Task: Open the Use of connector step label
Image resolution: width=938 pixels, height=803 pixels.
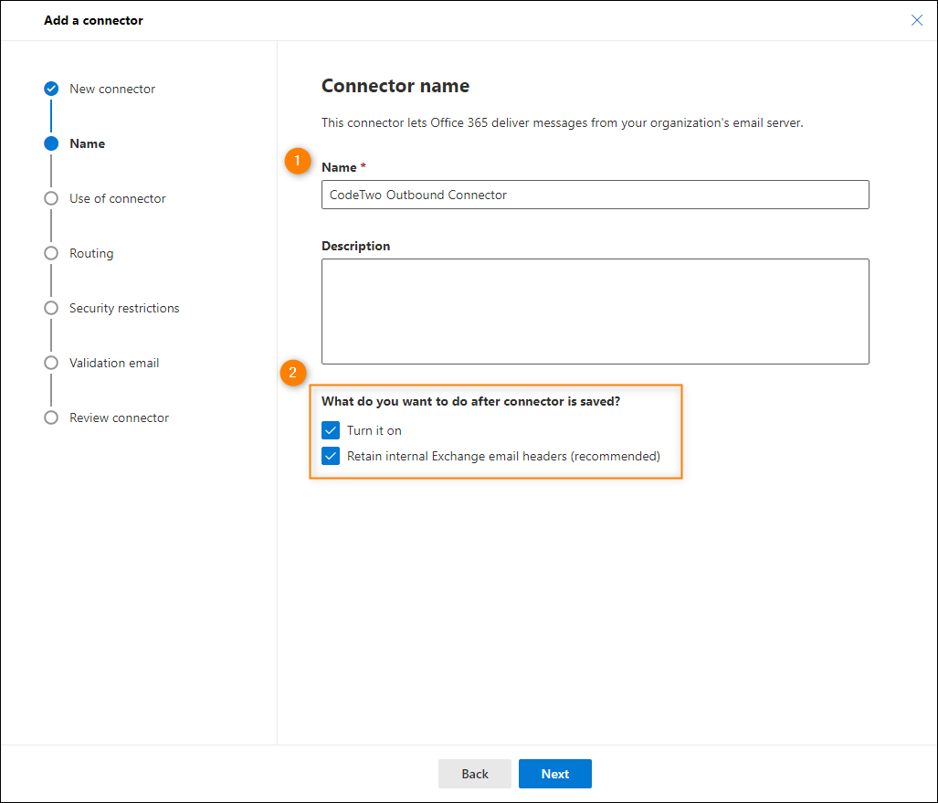Action: point(117,198)
